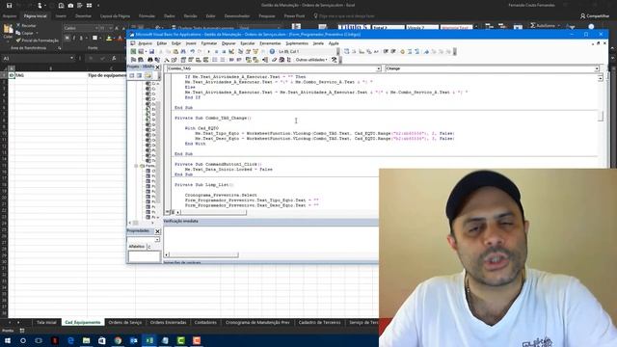Image resolution: width=617 pixels, height=347 pixels.
Task: Open the Editar menu in VBA editor
Action: point(162,43)
